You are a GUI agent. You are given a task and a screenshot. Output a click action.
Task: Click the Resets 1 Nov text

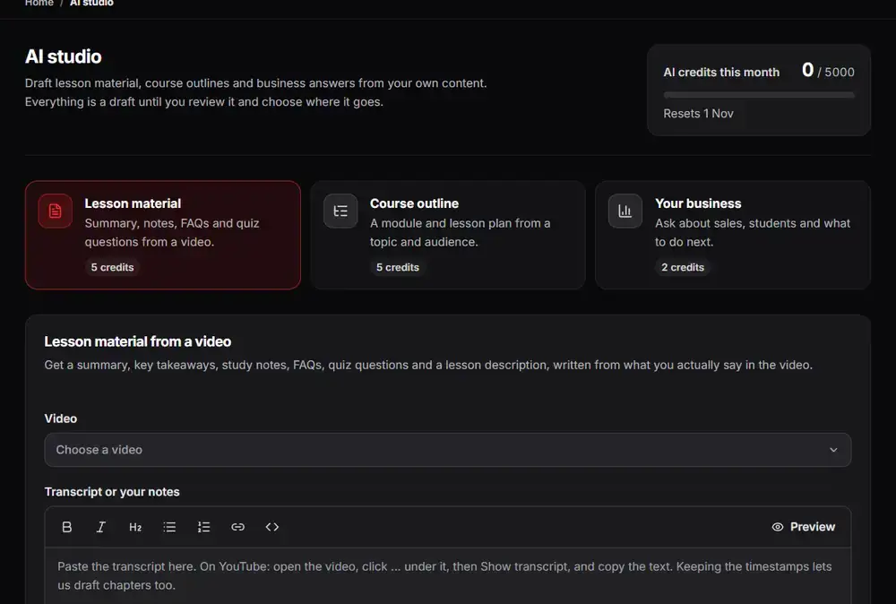(x=698, y=114)
